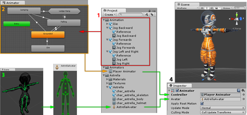Image resolution: width=247 pixels, height=115 pixels.
Task: Open the scene effects dropdown arrow
Action: click(x=220, y=8)
